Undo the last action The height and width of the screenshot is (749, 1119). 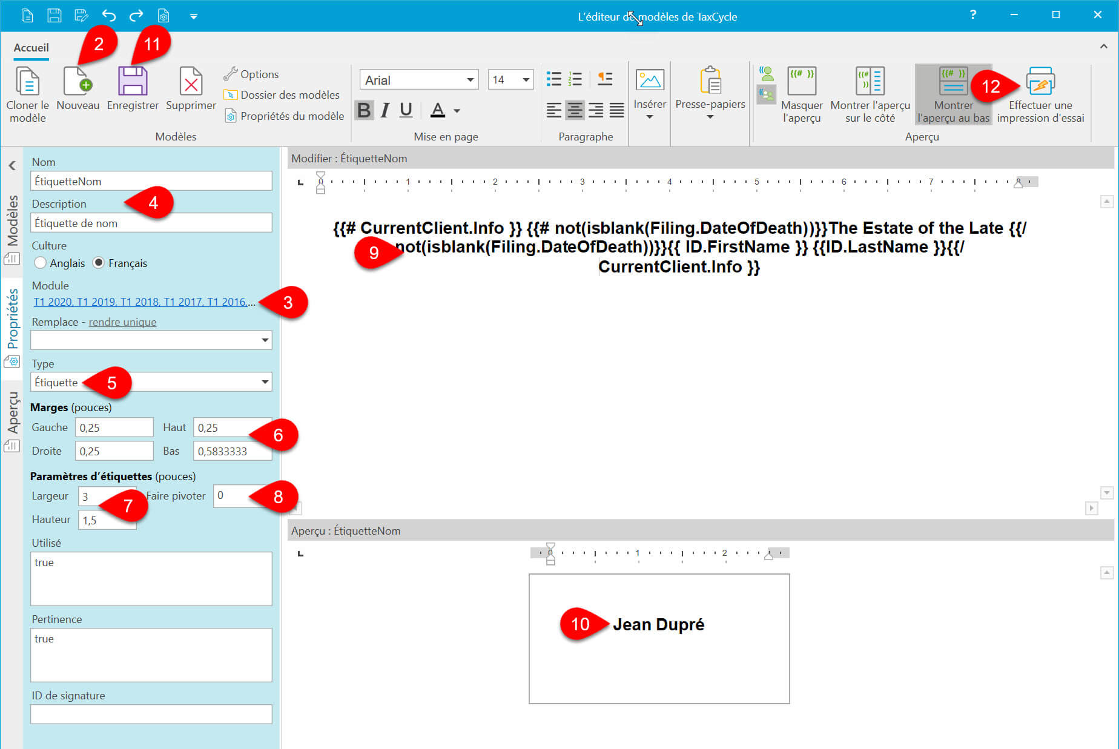(x=109, y=16)
